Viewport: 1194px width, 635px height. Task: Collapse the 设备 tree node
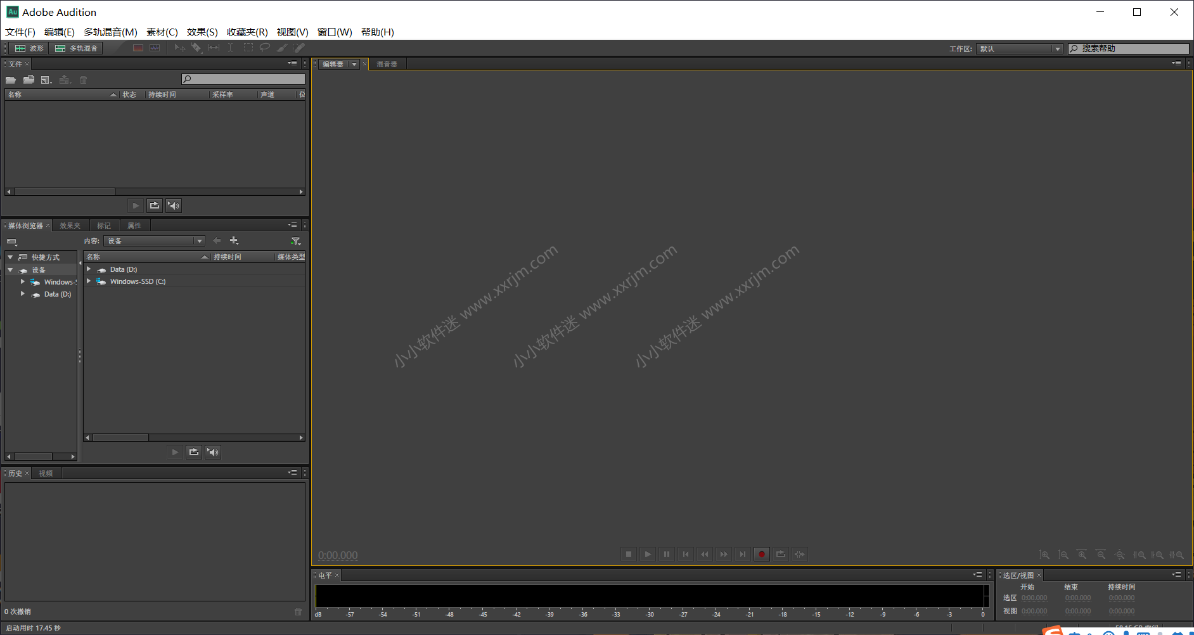coord(10,270)
